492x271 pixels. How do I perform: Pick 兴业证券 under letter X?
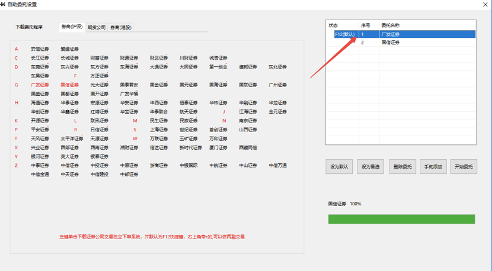pyautogui.click(x=40, y=147)
